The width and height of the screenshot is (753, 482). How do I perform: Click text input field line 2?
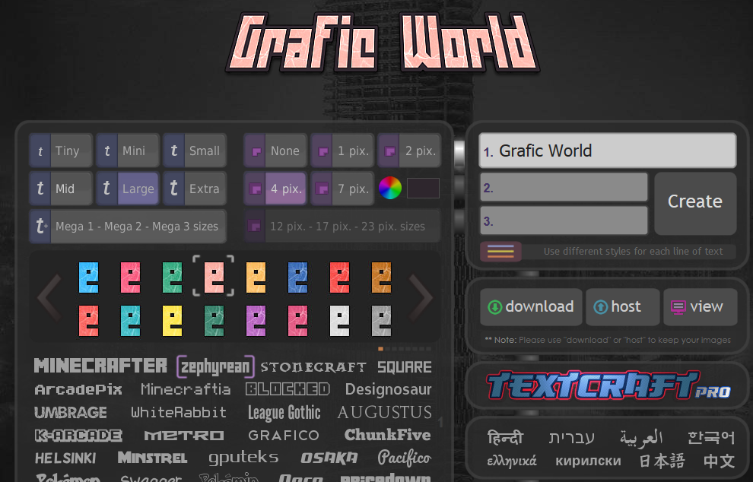(x=563, y=186)
